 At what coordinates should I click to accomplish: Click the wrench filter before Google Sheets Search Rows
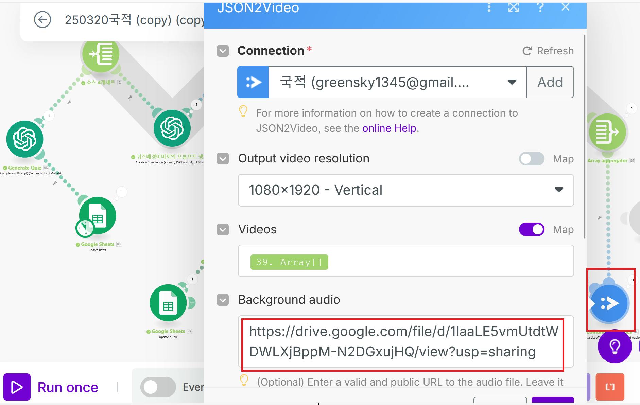click(x=55, y=183)
